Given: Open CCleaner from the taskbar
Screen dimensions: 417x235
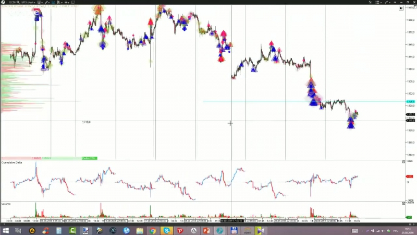Looking at the screenshot, I should click(x=45, y=230).
